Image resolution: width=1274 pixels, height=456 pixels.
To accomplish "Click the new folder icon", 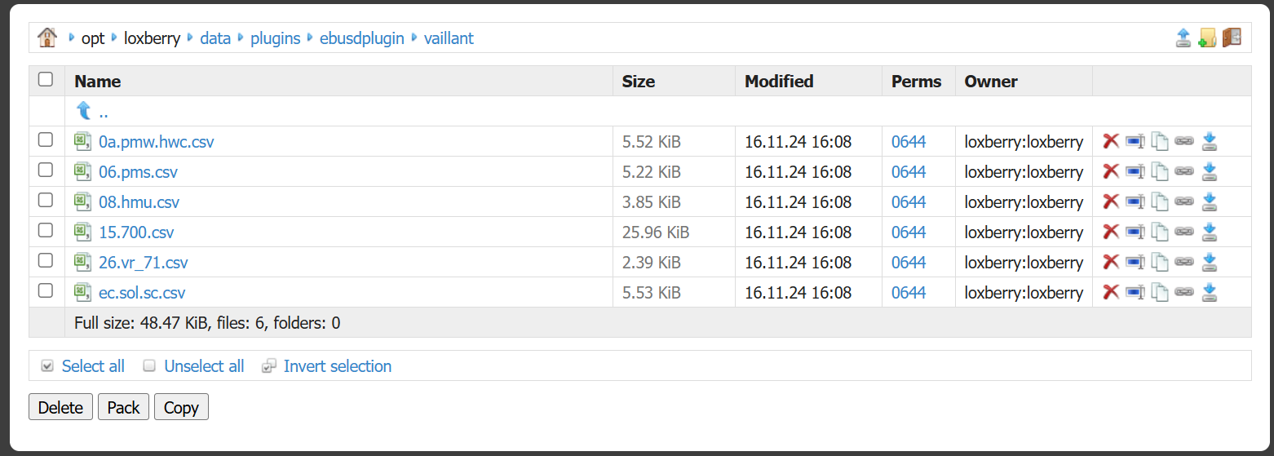I will (1207, 38).
